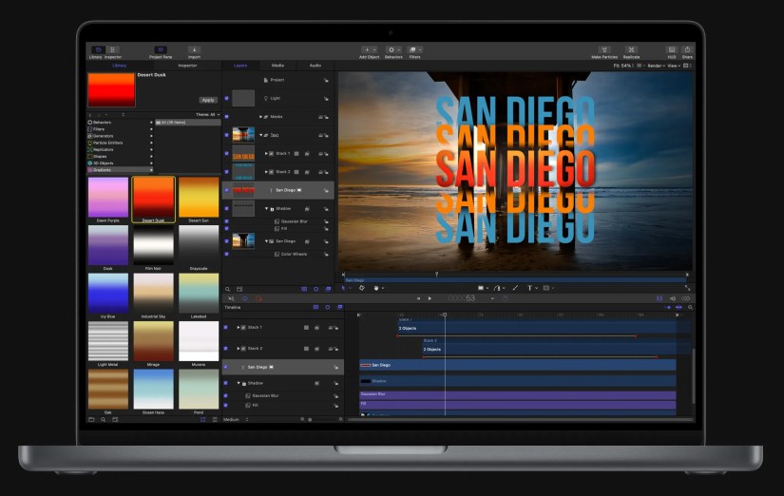Screen dimensions: 784x496
Task: Collapse the Shadow group in Layers list
Action: 266,208
